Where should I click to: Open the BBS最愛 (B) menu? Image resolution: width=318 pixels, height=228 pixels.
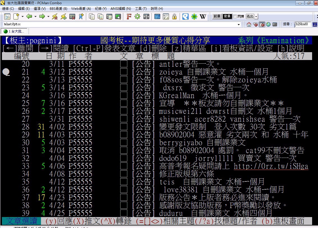58,8
